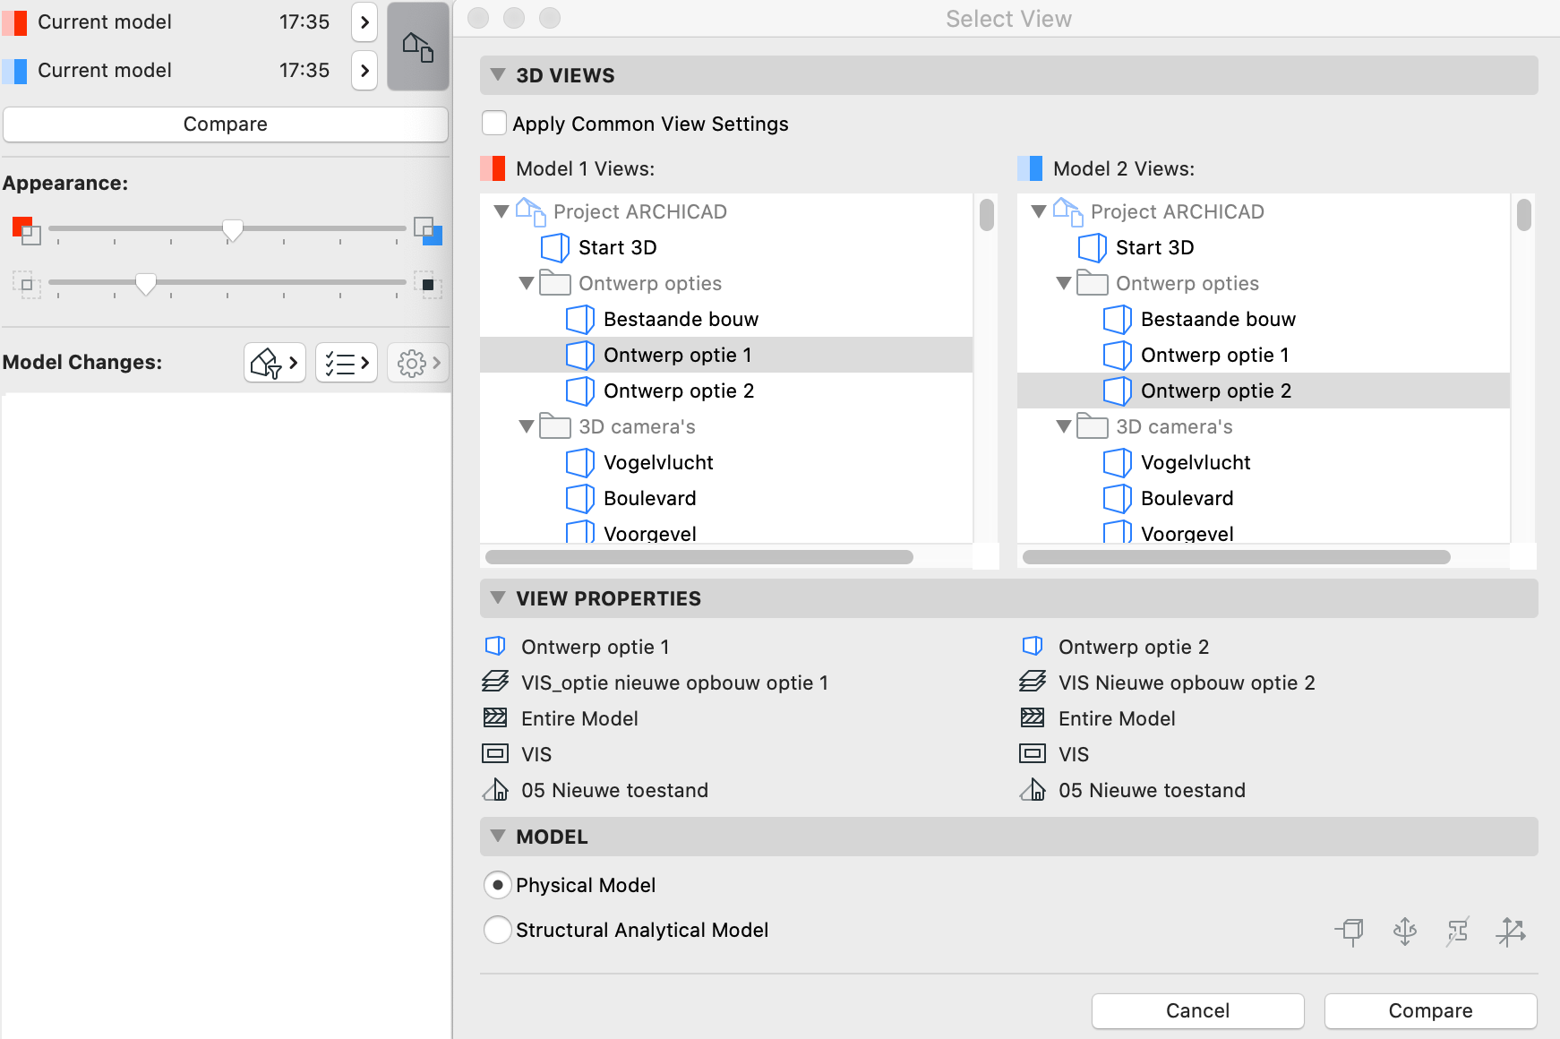Open the blue Current model arrow dropdown
Viewport: 1560px width, 1039px height.
tap(364, 70)
